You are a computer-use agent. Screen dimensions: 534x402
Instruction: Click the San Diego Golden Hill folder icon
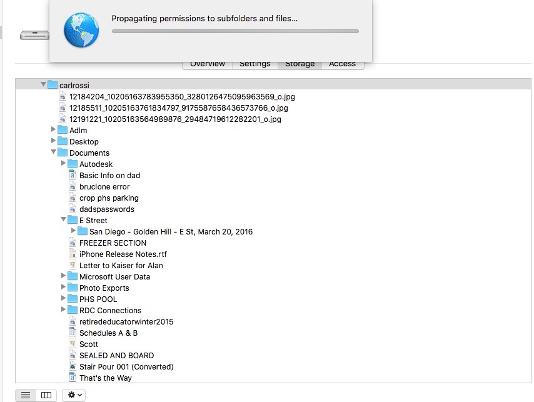click(x=83, y=231)
